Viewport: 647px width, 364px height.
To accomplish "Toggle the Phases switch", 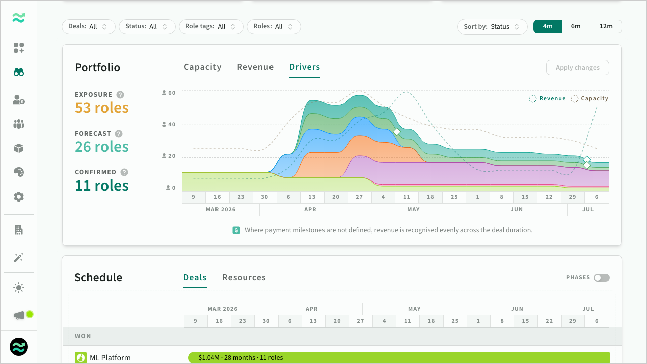I will 601,278.
